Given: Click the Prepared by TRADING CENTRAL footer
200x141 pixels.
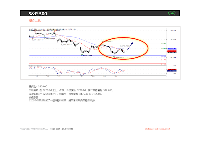Looking at the screenshot, I should click(34, 129).
